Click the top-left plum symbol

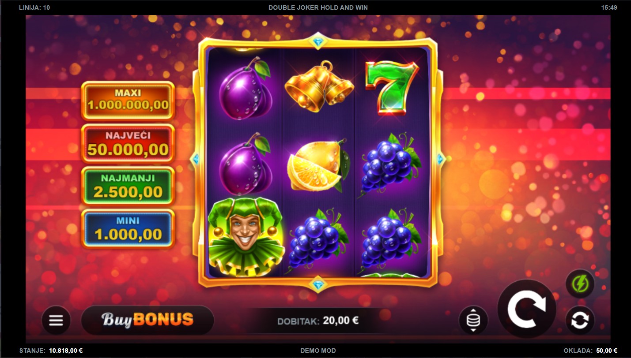point(245,89)
